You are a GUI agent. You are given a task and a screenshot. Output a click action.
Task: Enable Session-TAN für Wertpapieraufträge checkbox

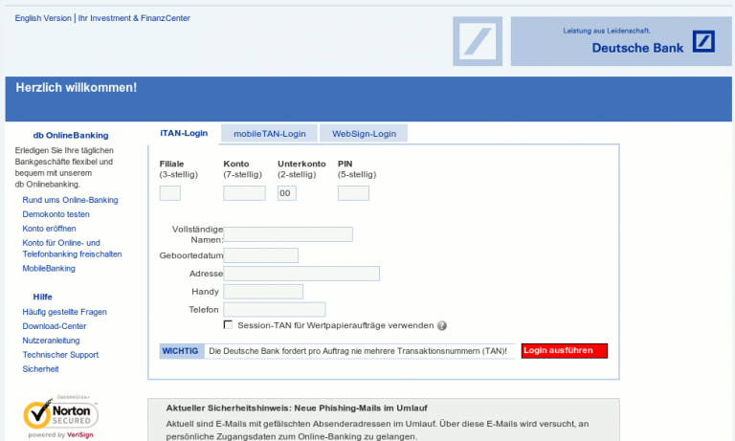(x=228, y=325)
